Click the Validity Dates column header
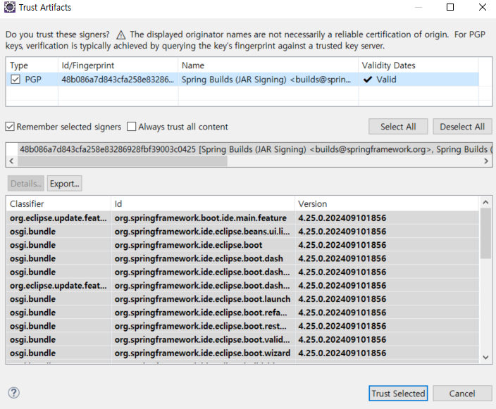Screen dimensions: 496x409 pyautogui.click(x=418, y=65)
